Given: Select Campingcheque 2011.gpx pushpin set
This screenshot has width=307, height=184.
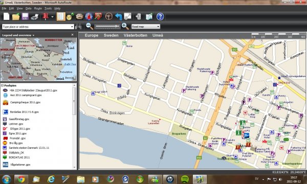Looking at the screenshot, I should point(25,102).
